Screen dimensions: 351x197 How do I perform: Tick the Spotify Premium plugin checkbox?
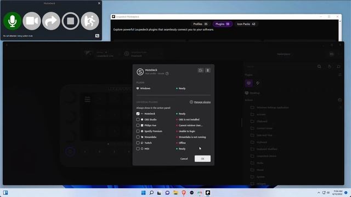(x=138, y=131)
